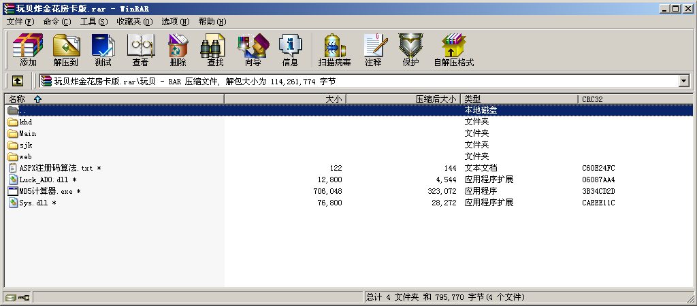Screen dimensions: 697x306
Task: Show archive 信息 (Info) icon
Action: pyautogui.click(x=290, y=50)
